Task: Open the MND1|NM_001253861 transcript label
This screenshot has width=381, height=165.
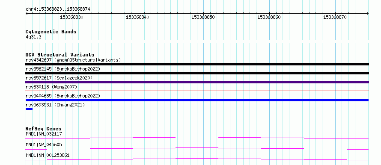Action: coord(48,155)
